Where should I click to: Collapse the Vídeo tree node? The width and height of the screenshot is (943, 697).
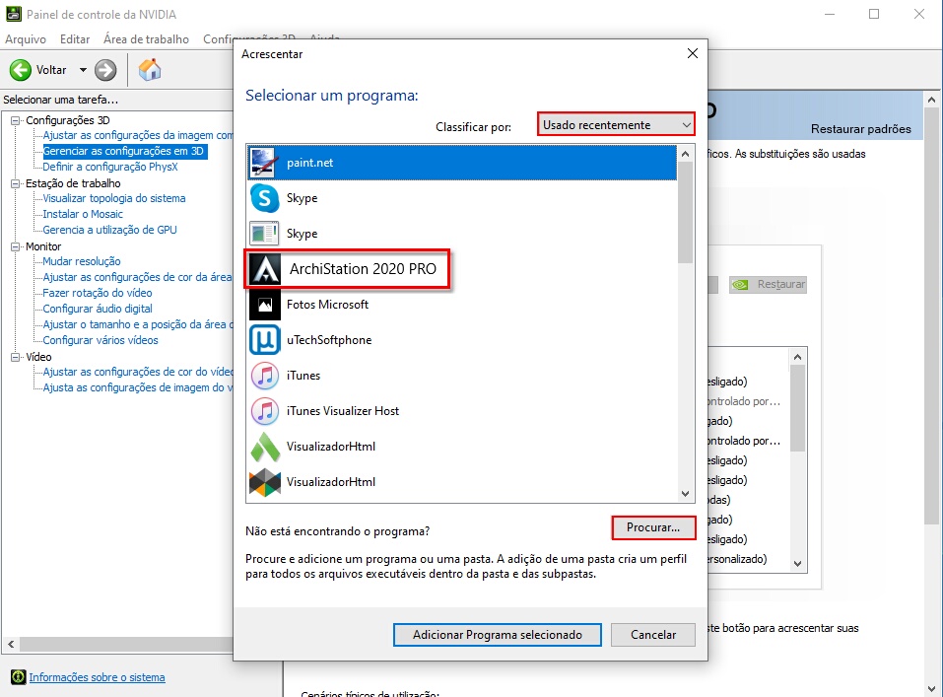(15, 357)
